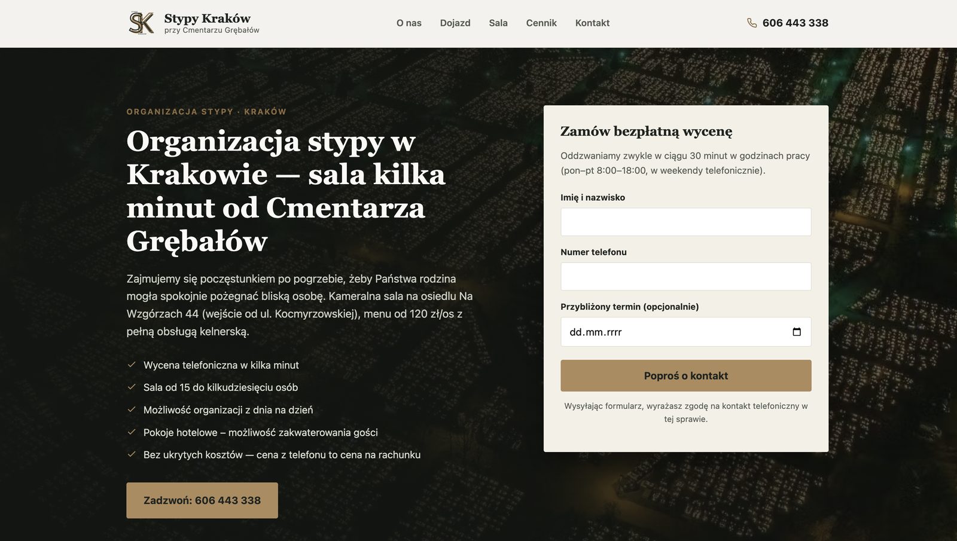
Task: Click the Numer telefonu label
Action: click(x=593, y=252)
